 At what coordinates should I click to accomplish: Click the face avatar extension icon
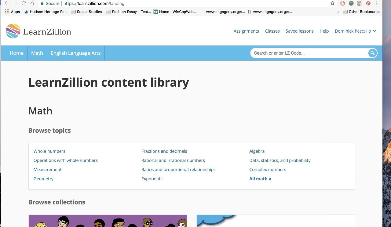click(360, 3)
